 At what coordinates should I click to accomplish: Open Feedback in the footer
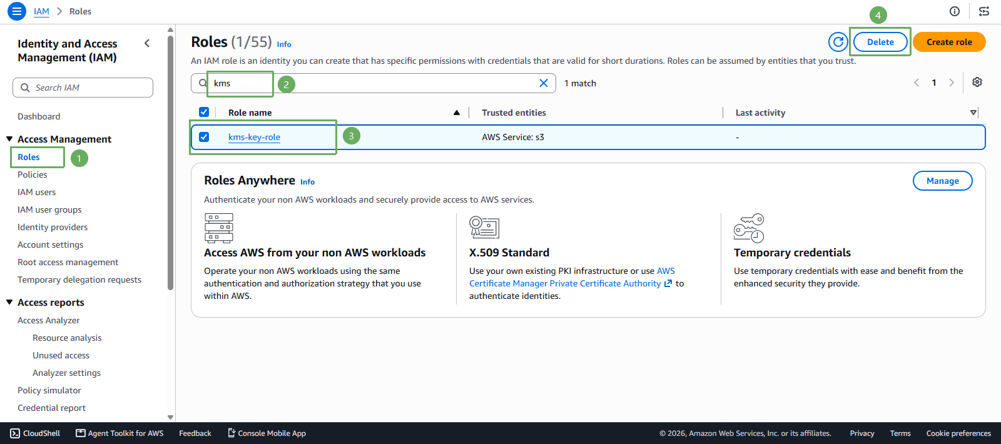[x=195, y=433]
